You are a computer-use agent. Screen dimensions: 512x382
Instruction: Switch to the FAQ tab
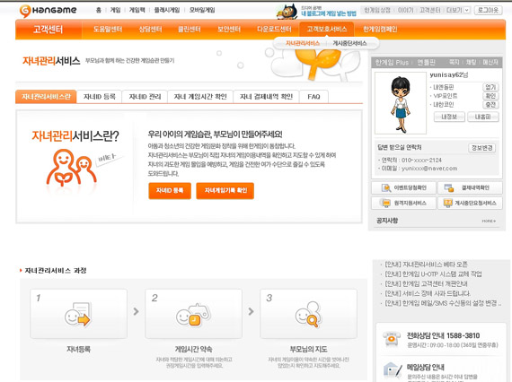click(x=313, y=97)
